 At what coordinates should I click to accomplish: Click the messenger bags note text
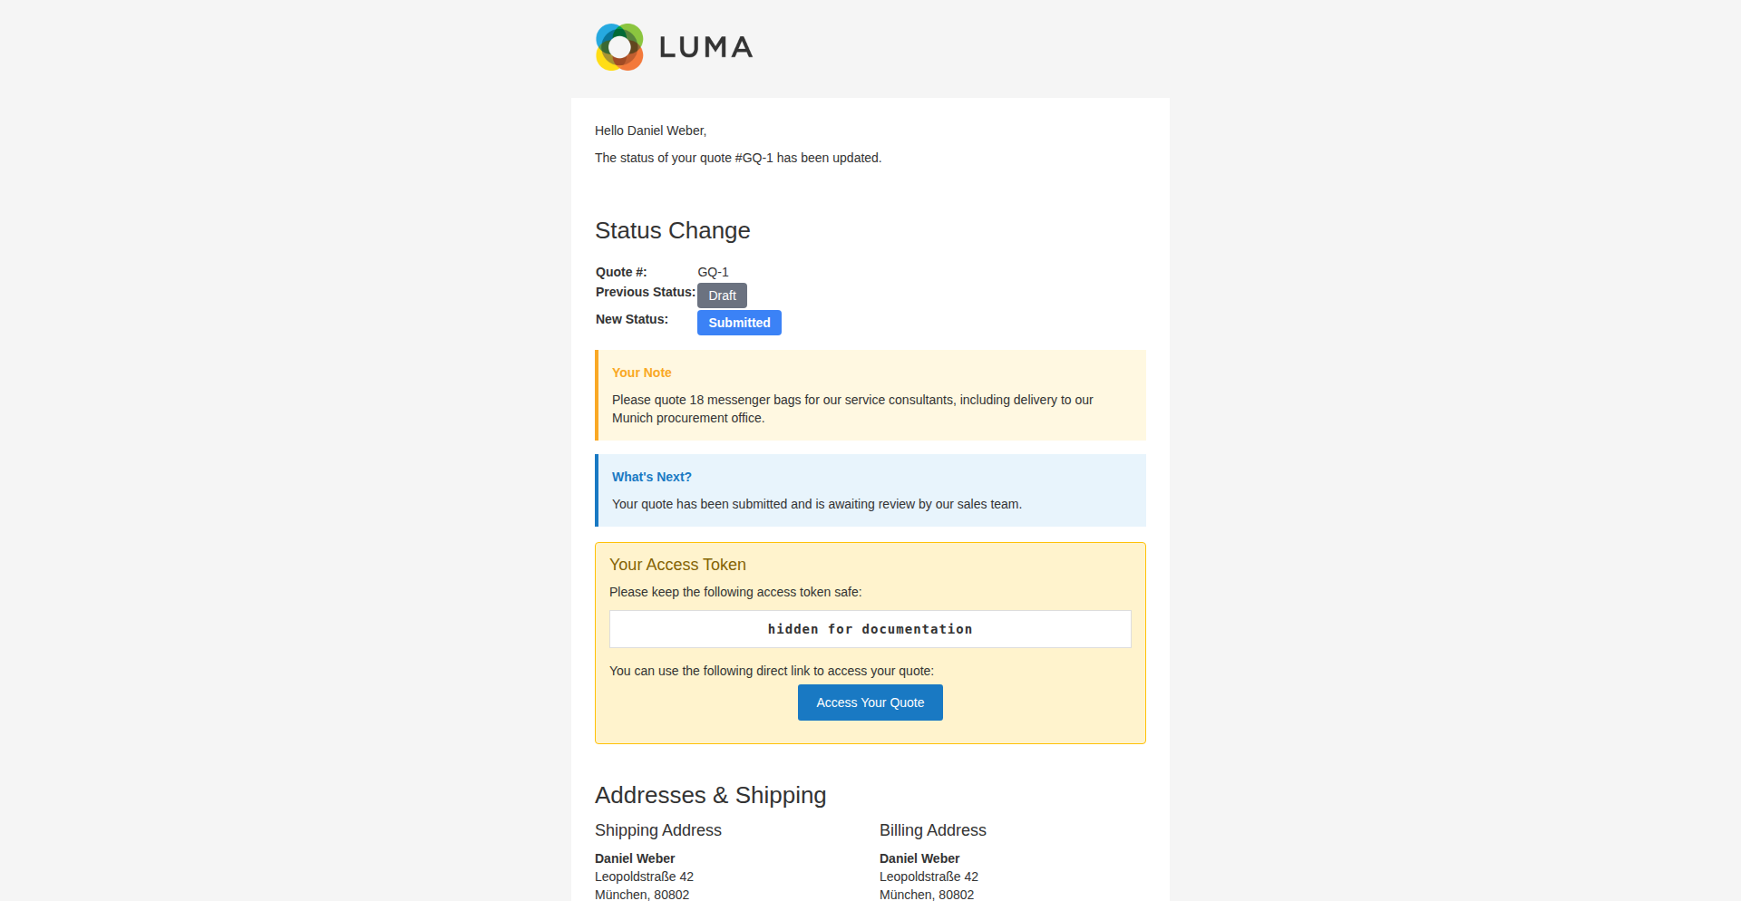pyautogui.click(x=852, y=409)
